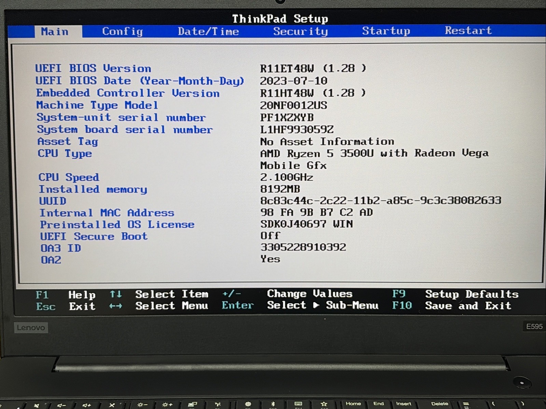Click MAC value 98 FA 9B B7 C2 AD

click(x=317, y=212)
